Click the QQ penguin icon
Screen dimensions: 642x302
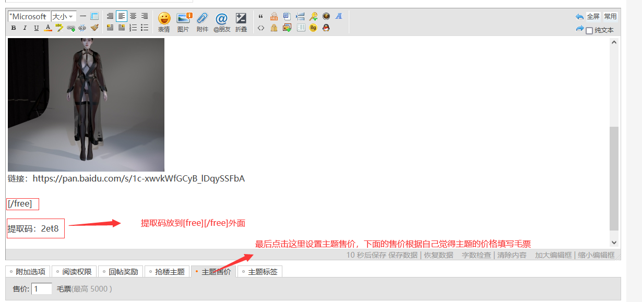coord(326,28)
